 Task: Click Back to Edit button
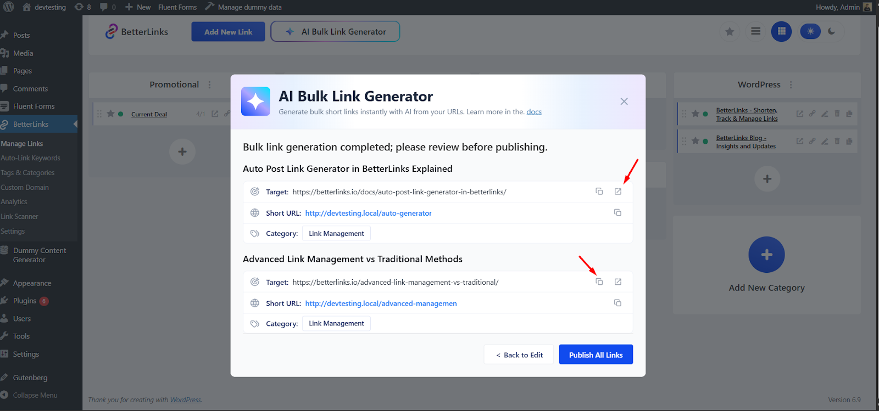click(x=520, y=354)
